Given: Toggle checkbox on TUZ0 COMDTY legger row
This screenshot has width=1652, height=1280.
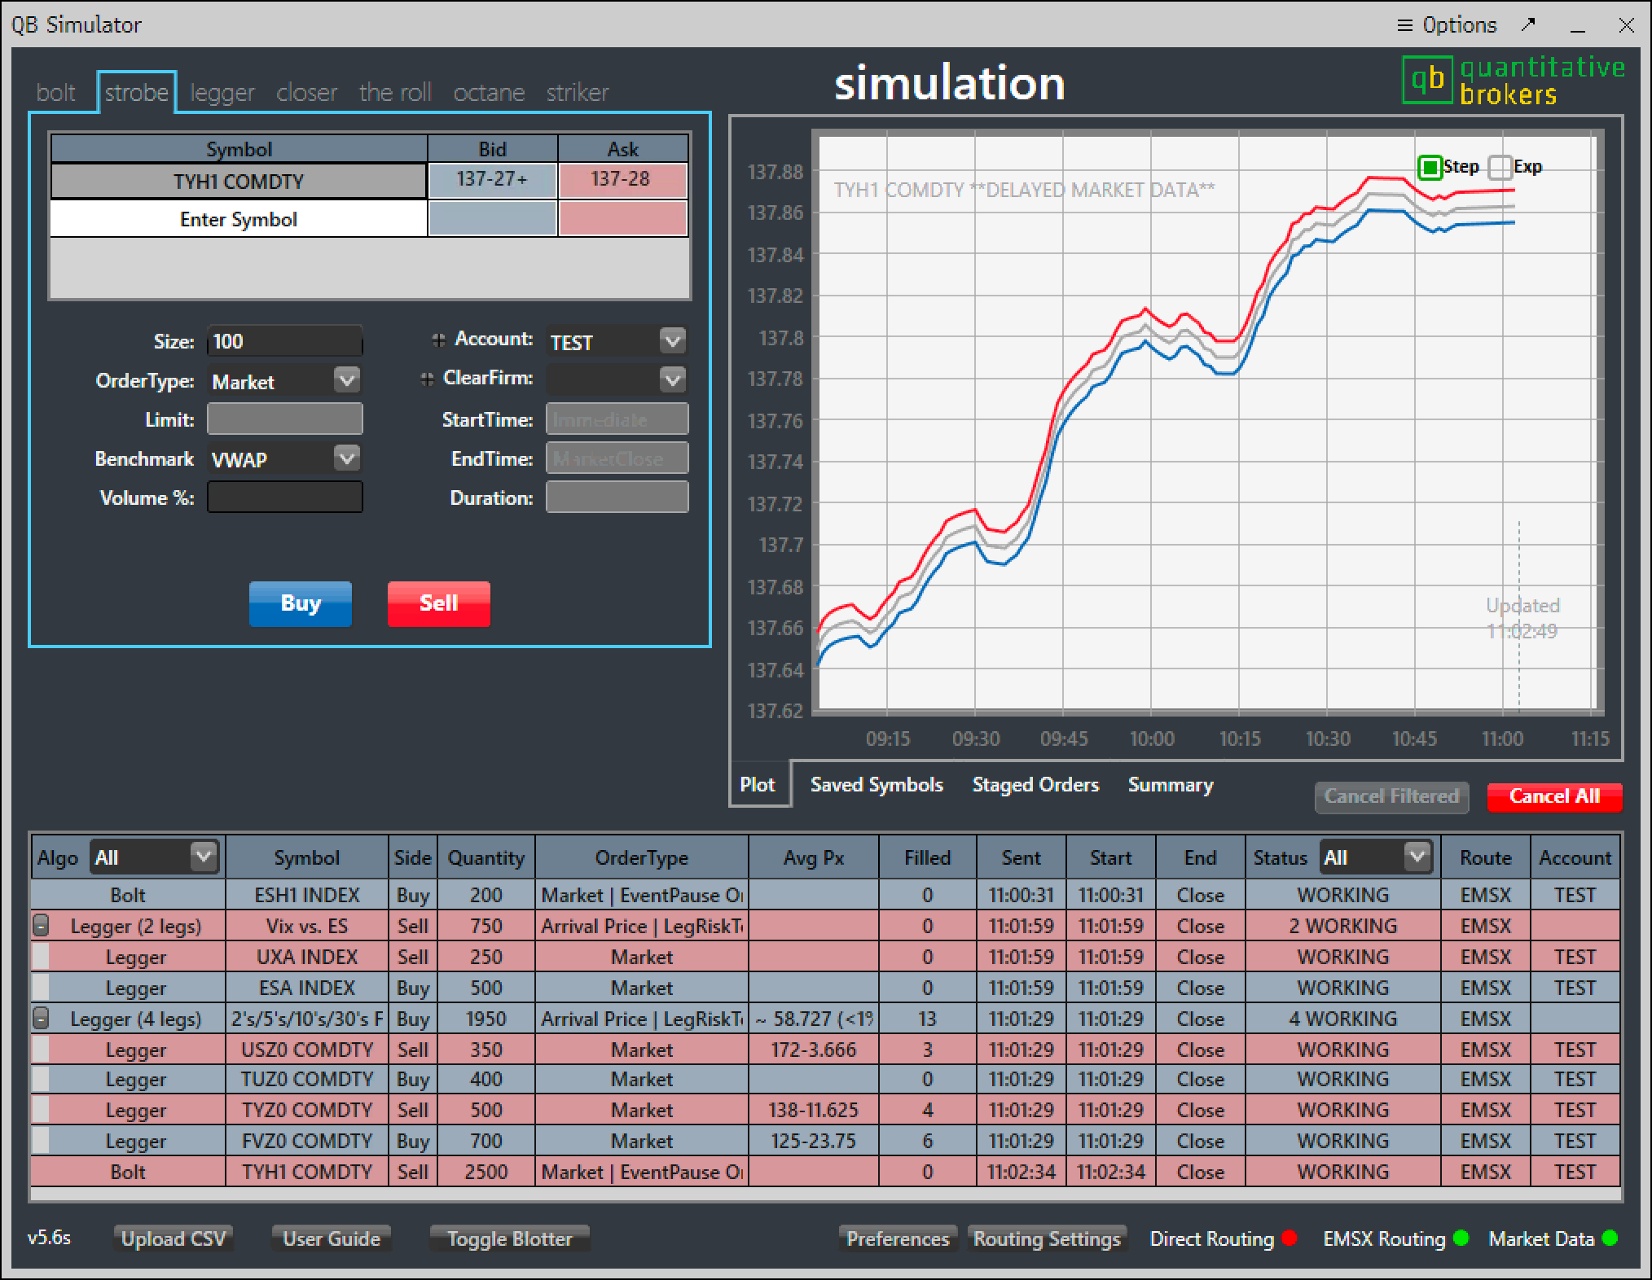Looking at the screenshot, I should [x=40, y=1080].
